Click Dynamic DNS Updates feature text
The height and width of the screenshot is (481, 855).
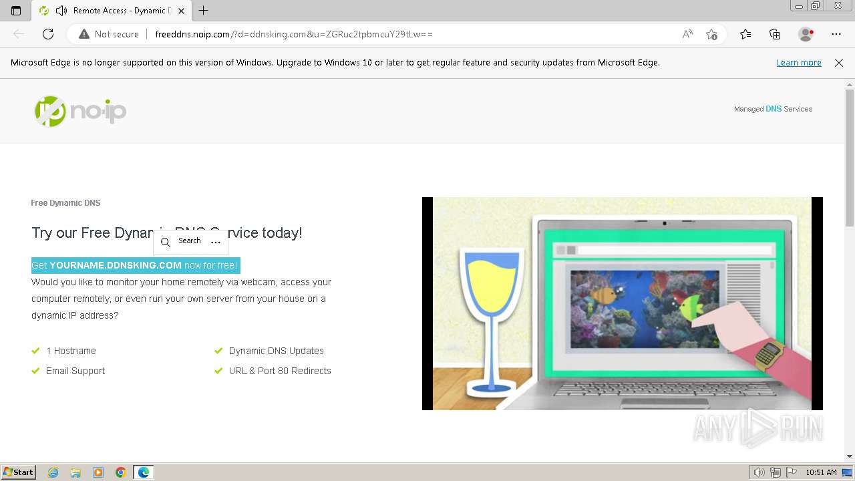pos(277,351)
